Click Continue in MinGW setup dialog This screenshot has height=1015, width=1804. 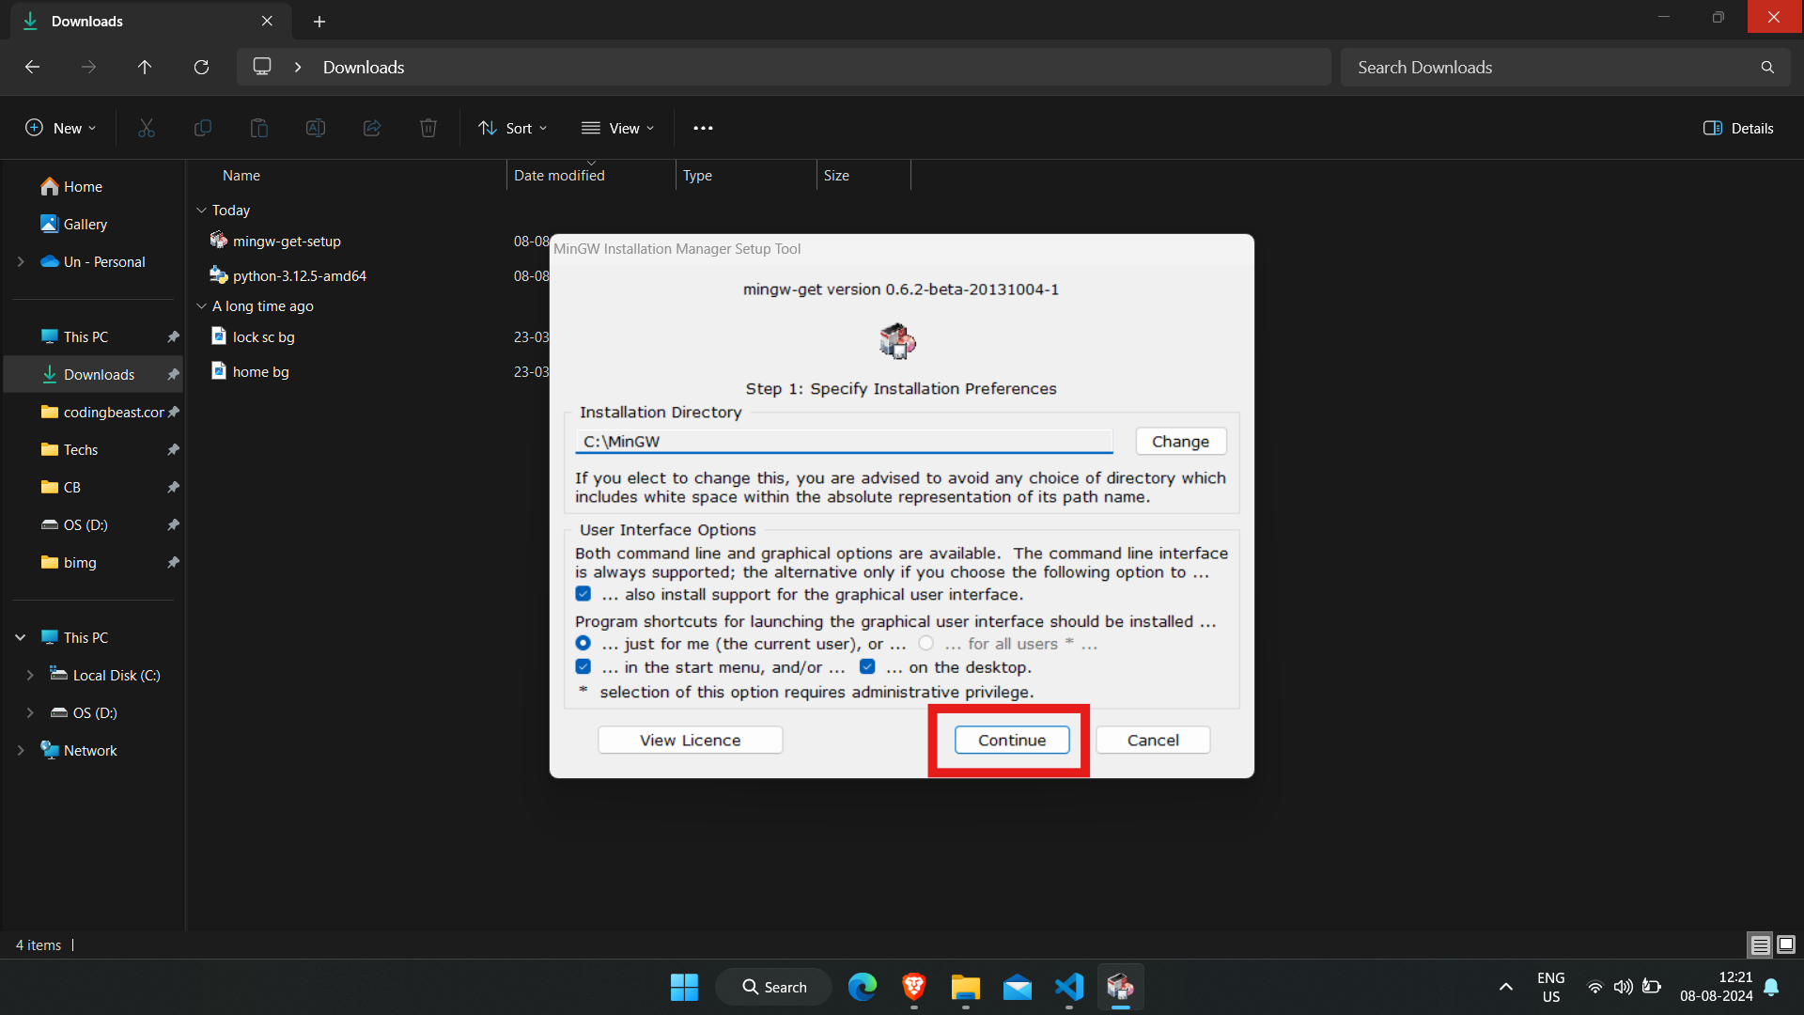[x=1012, y=740]
